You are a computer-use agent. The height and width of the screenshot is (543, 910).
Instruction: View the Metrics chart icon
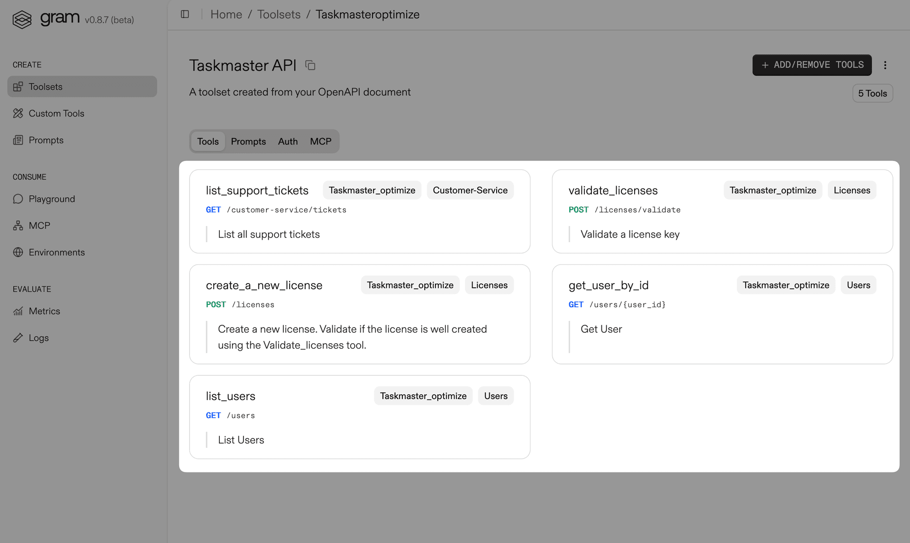(18, 311)
